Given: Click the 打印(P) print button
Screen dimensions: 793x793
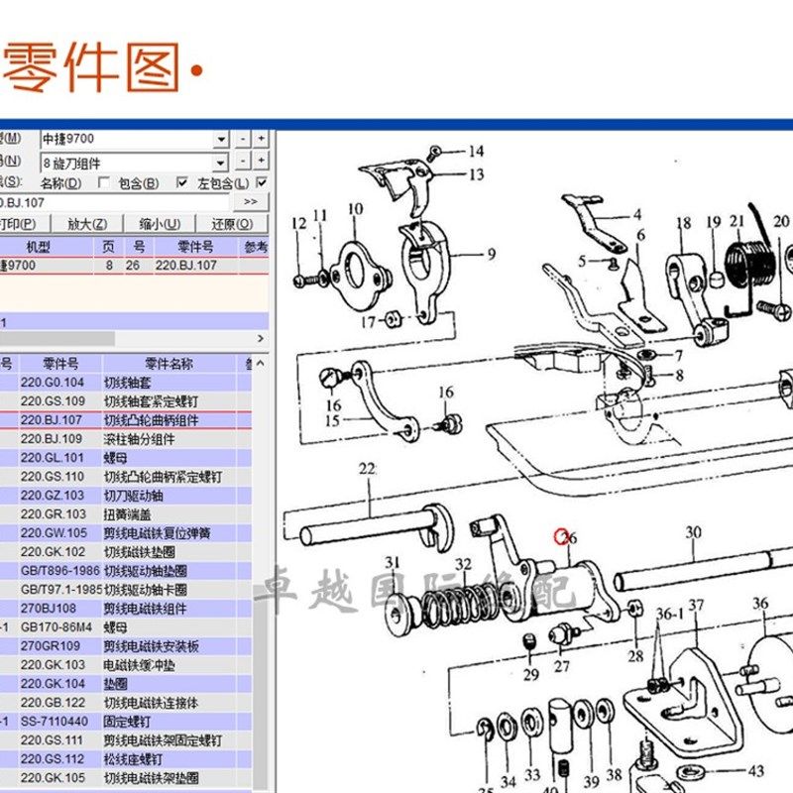Looking at the screenshot, I should tap(18, 222).
